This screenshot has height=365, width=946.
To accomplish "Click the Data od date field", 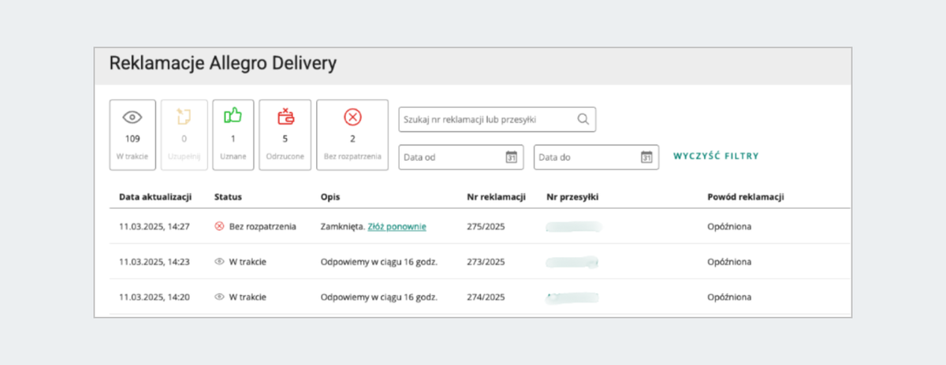I will pyautogui.click(x=461, y=157).
